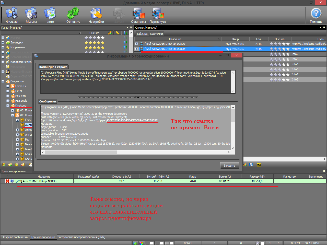Restart server via Перезапуск icon
The image size is (327, 245).
point(158,15)
